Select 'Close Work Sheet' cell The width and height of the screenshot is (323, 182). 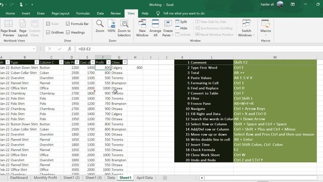point(211,155)
